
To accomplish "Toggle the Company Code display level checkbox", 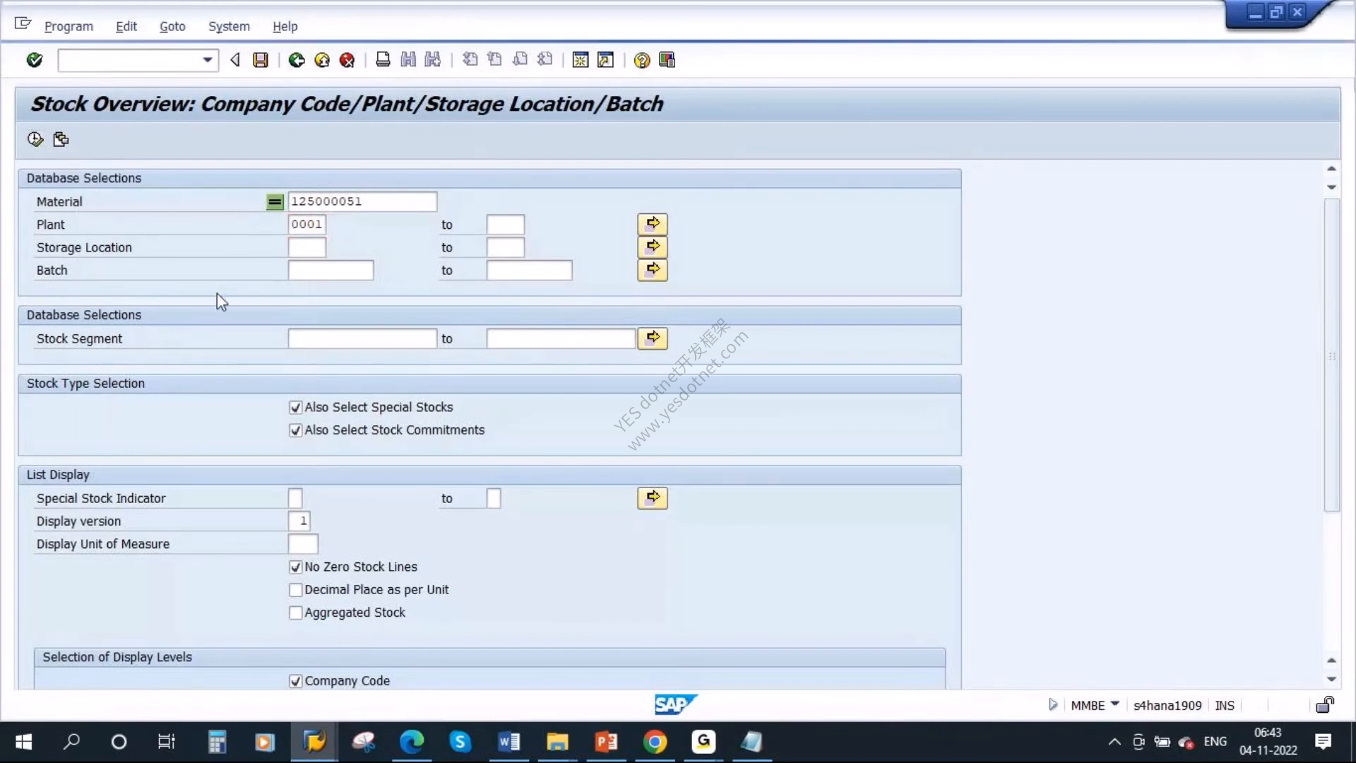I will (296, 681).
